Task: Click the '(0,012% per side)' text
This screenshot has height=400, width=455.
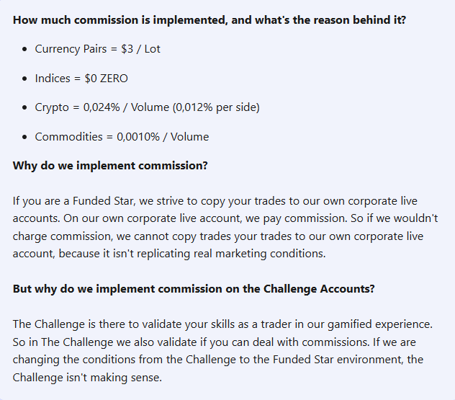Action: [216, 107]
